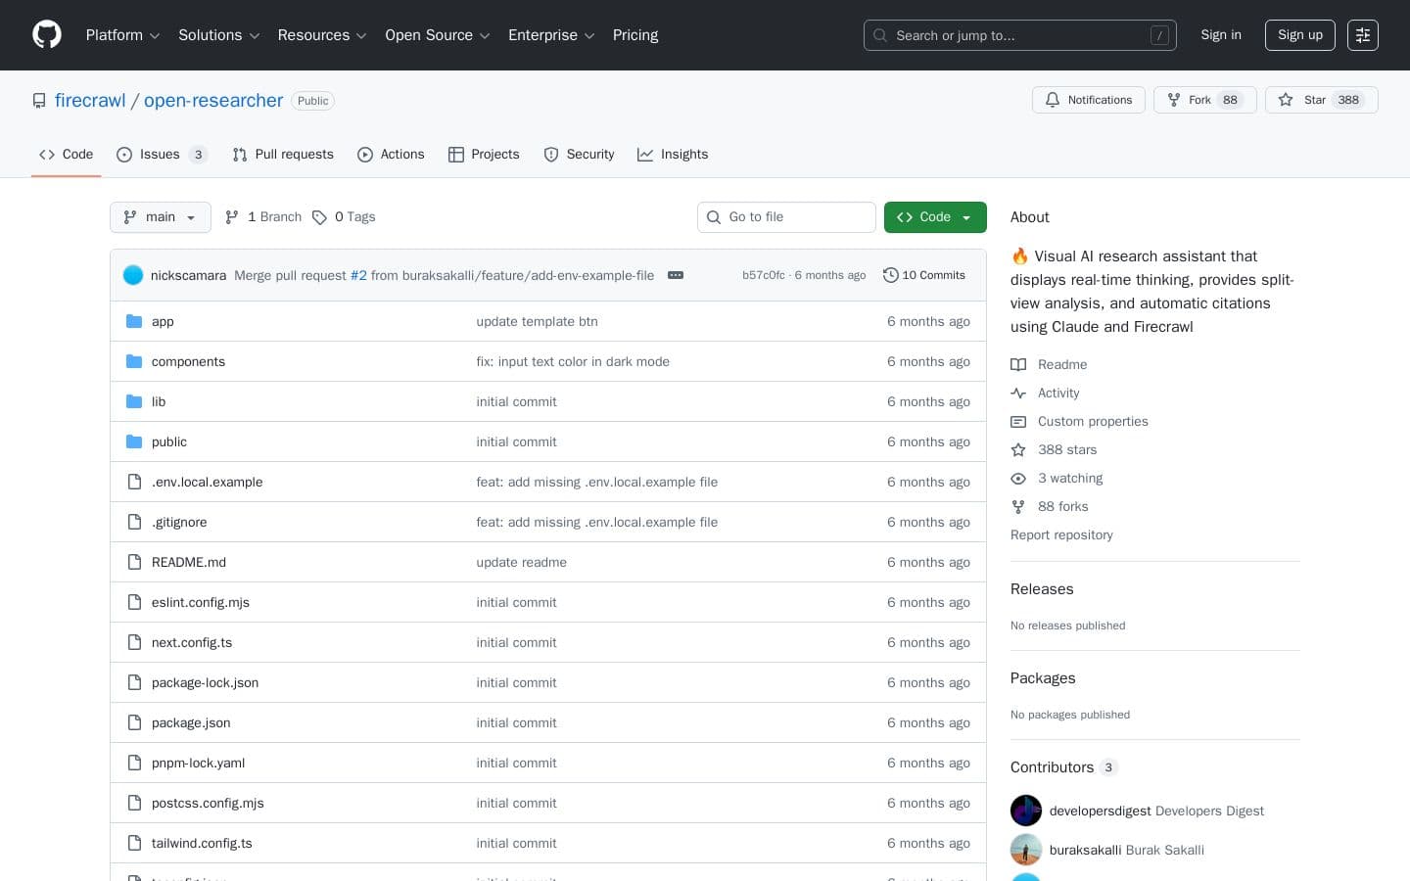Click the Sign up button
The width and height of the screenshot is (1410, 881).
click(x=1299, y=35)
